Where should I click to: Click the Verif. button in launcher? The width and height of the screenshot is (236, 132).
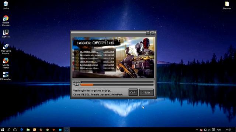tap(133, 92)
